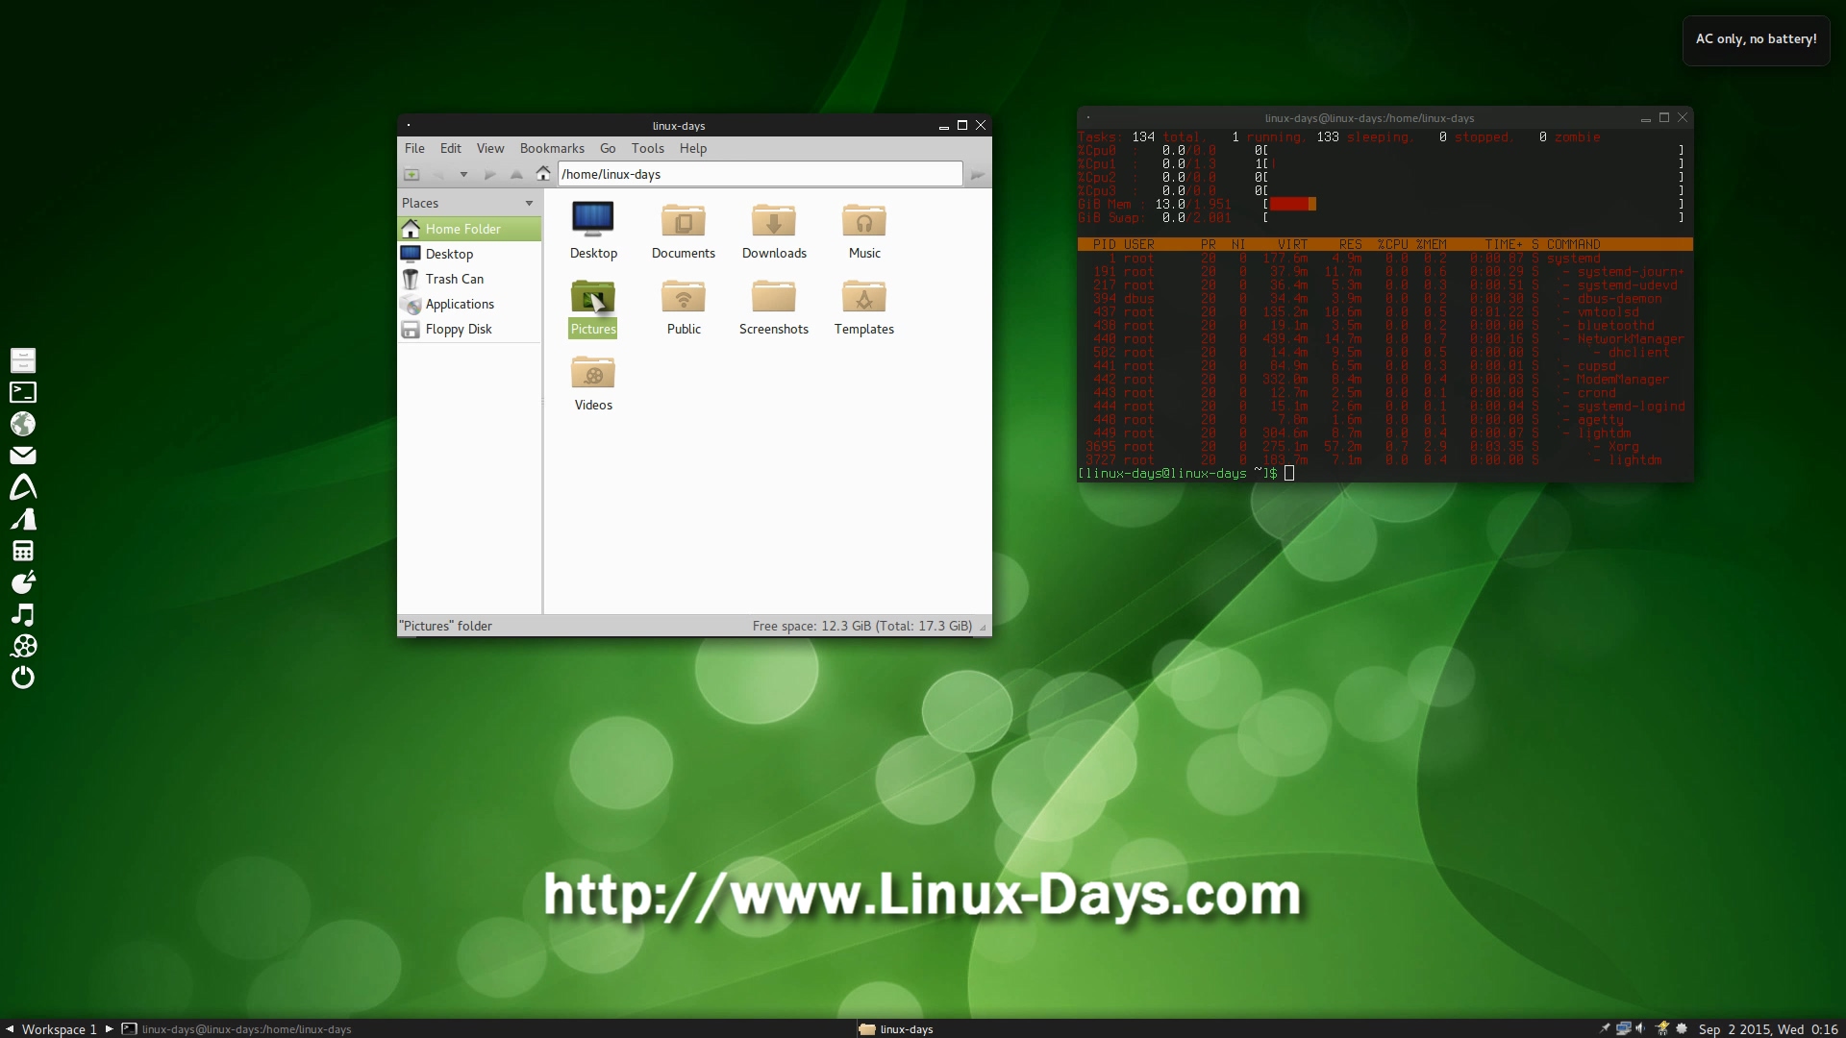1846x1038 pixels.
Task: Click the /home/linux-days path field
Action: pyautogui.click(x=760, y=174)
